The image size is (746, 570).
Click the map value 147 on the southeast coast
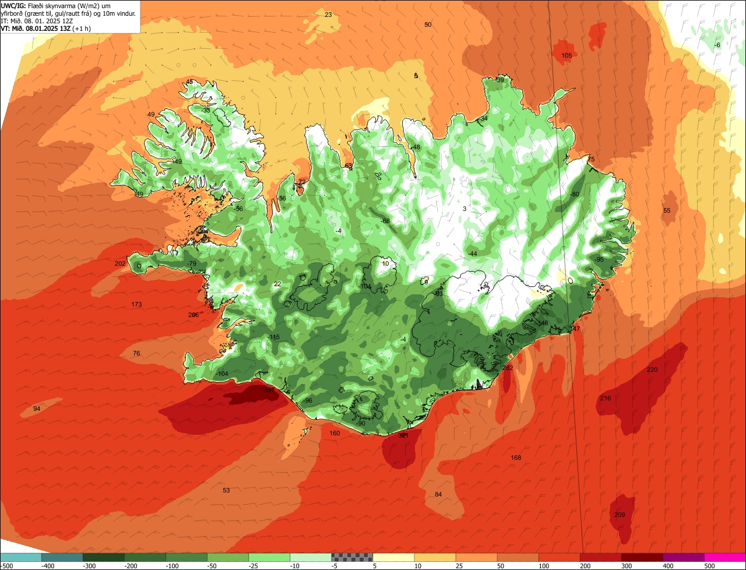(575, 329)
